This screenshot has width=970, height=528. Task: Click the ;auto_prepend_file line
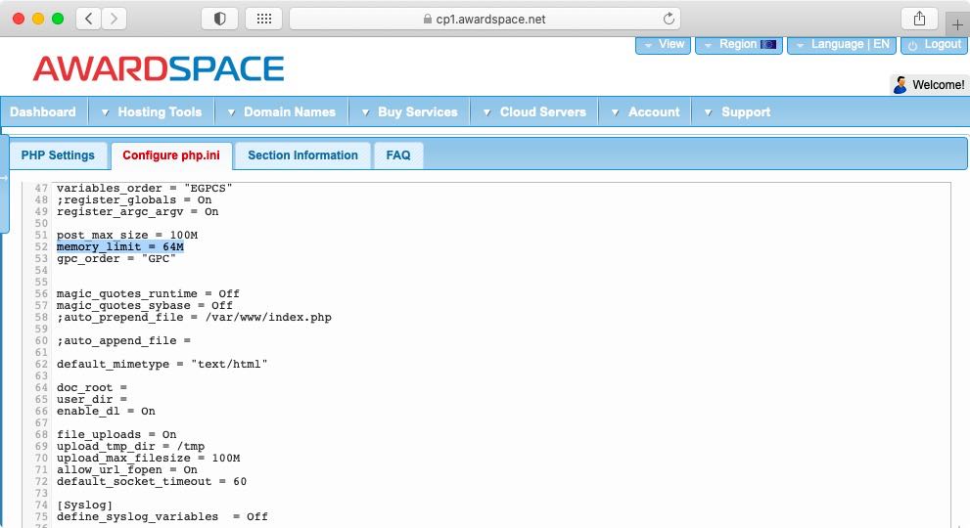click(194, 317)
